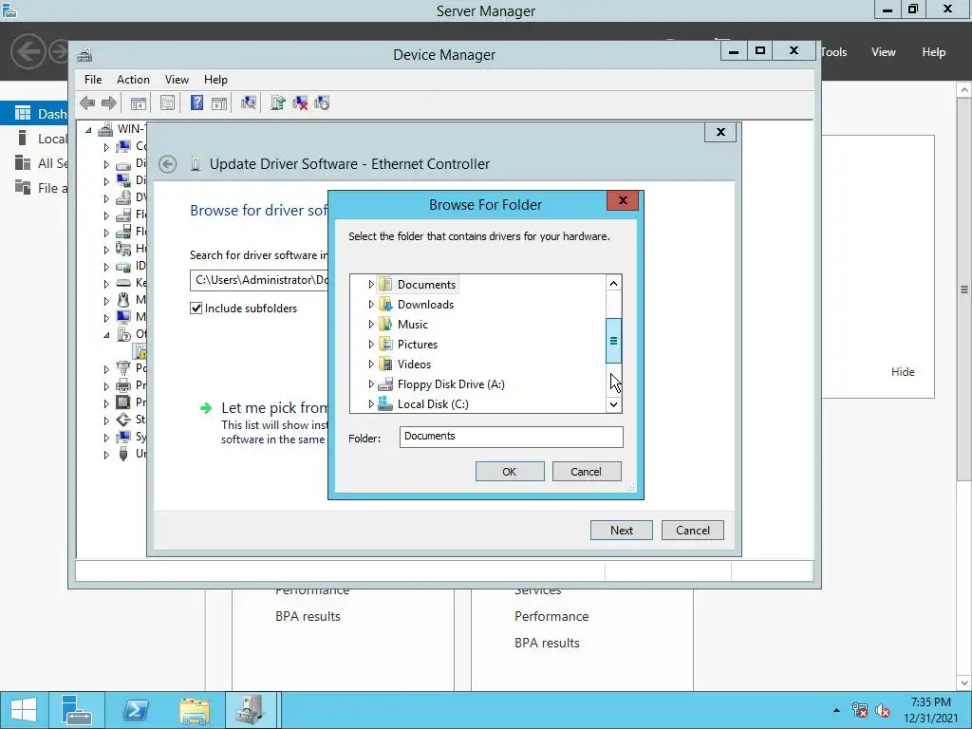972x729 pixels.
Task: Select the Downloads folder icon in the tree
Action: (x=385, y=305)
